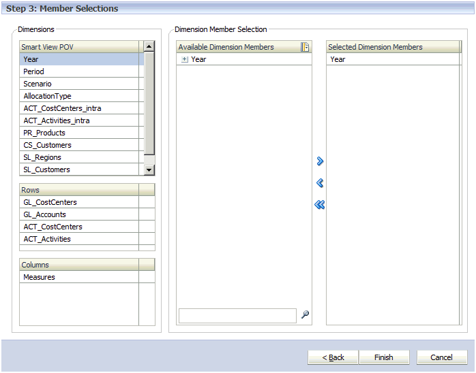Image resolution: width=476 pixels, height=373 pixels.
Task: Click the Finish button
Action: pos(384,357)
